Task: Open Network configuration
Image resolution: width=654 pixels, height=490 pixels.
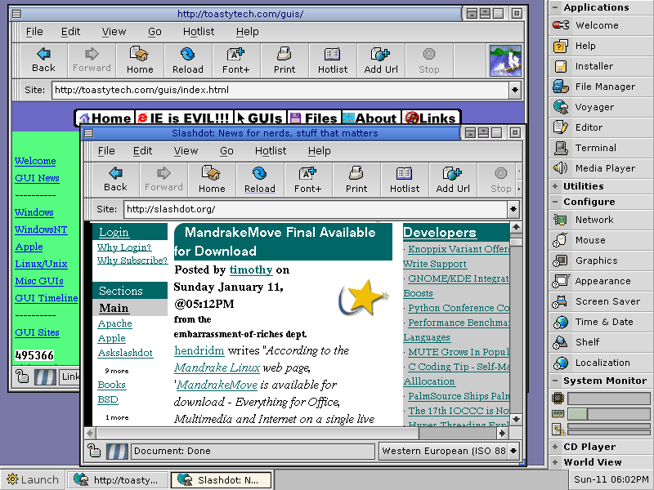Action: tap(601, 220)
